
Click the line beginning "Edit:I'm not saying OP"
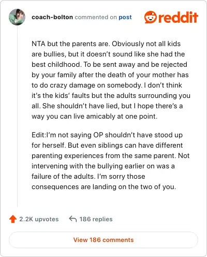point(107,135)
